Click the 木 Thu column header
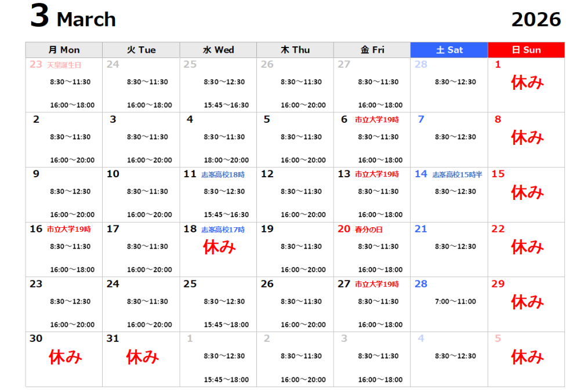Screen dimensions: 580x390 [295, 50]
